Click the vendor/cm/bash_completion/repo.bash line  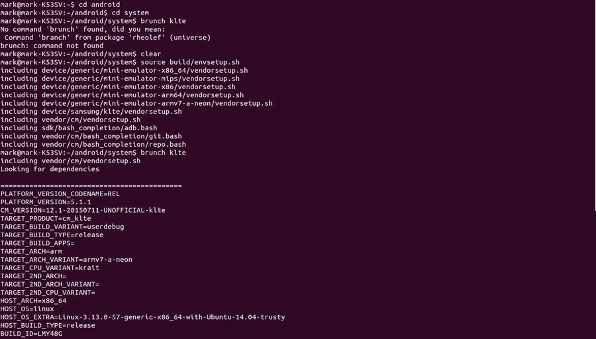point(93,144)
